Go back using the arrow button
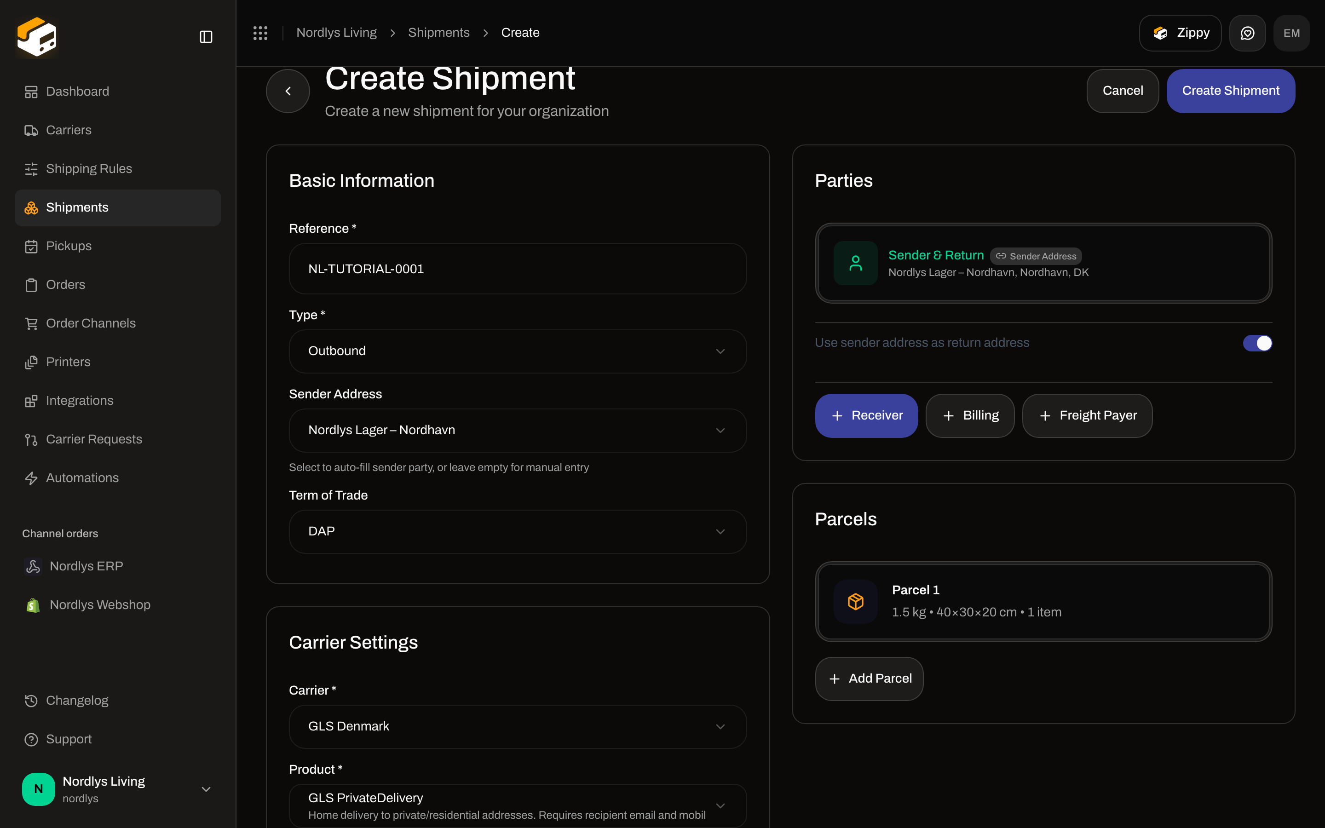 point(288,91)
